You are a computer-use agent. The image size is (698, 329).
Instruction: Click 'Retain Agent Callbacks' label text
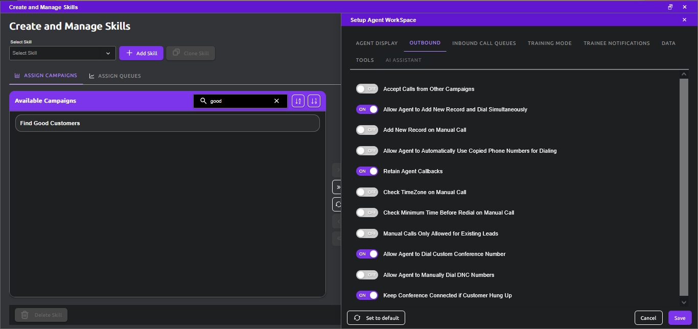pyautogui.click(x=413, y=171)
